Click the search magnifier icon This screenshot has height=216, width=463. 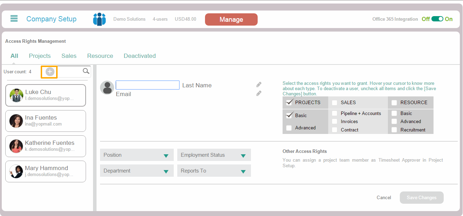coord(86,71)
